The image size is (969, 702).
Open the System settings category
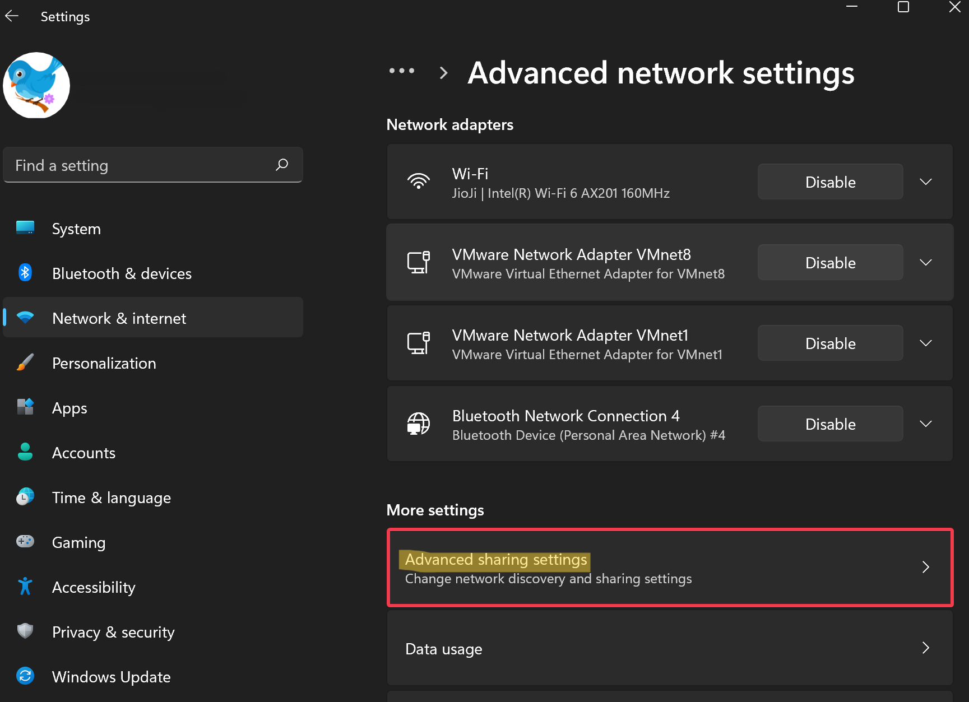[76, 229]
